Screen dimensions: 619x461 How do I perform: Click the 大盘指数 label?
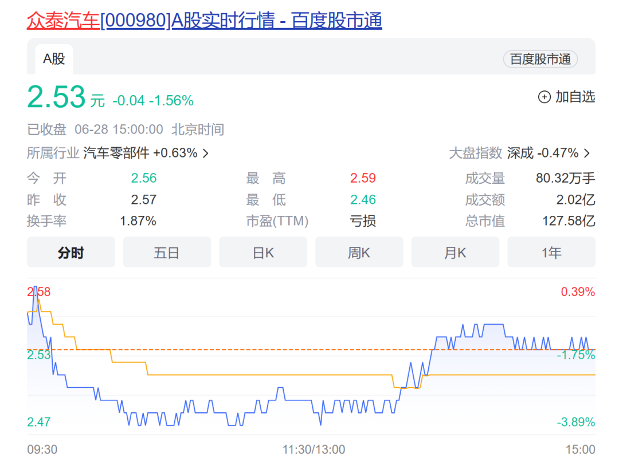click(x=476, y=153)
